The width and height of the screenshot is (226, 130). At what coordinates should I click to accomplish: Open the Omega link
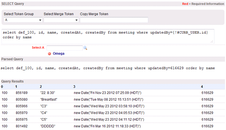tap(58, 54)
